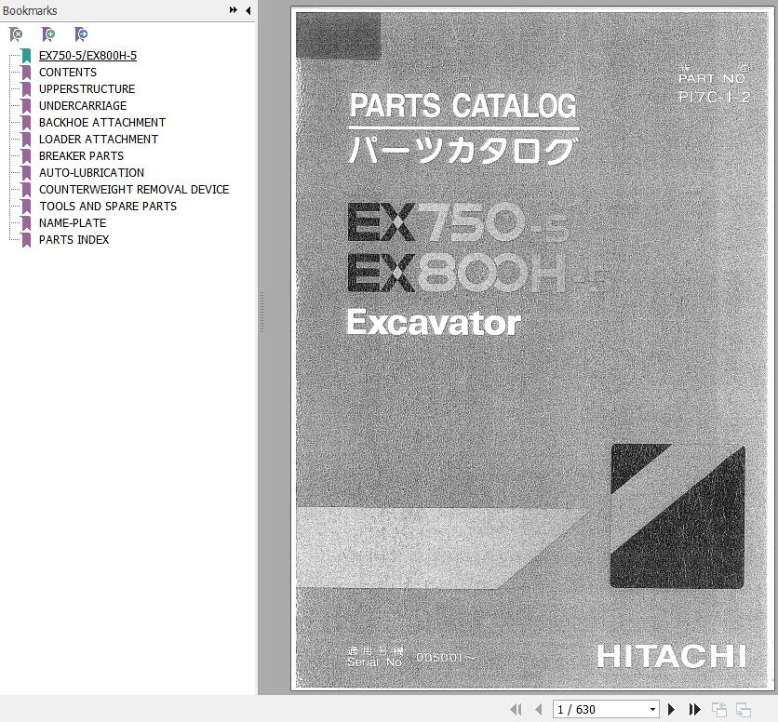Image resolution: width=778 pixels, height=722 pixels.
Task: Collapse the Bookmarks panel with the left triangle
Action: coord(248,10)
